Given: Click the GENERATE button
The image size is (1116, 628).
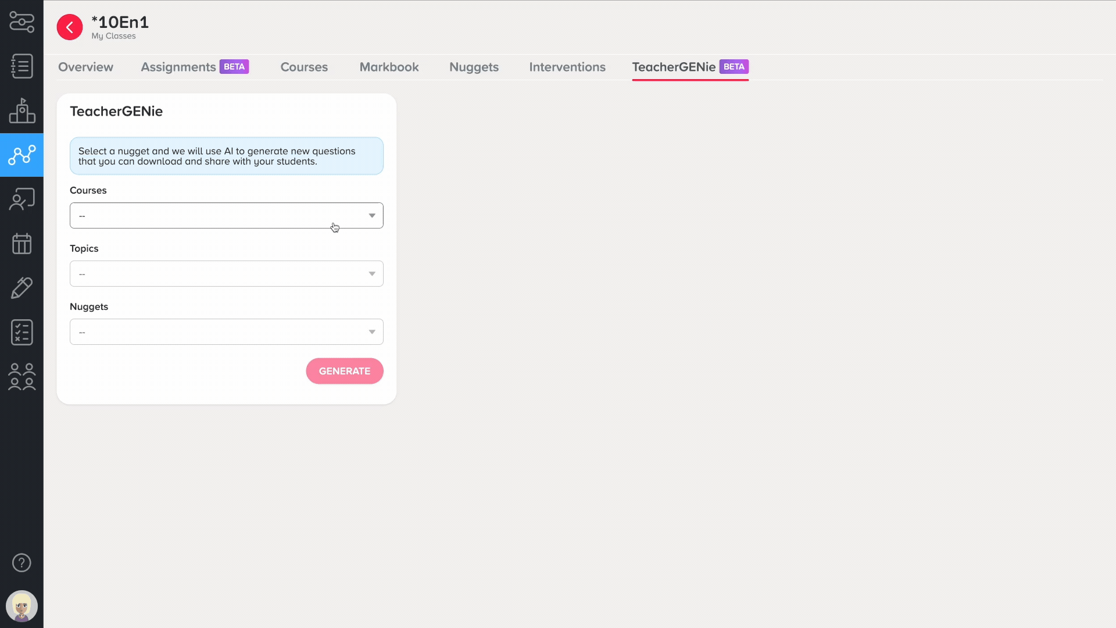Looking at the screenshot, I should tap(345, 371).
